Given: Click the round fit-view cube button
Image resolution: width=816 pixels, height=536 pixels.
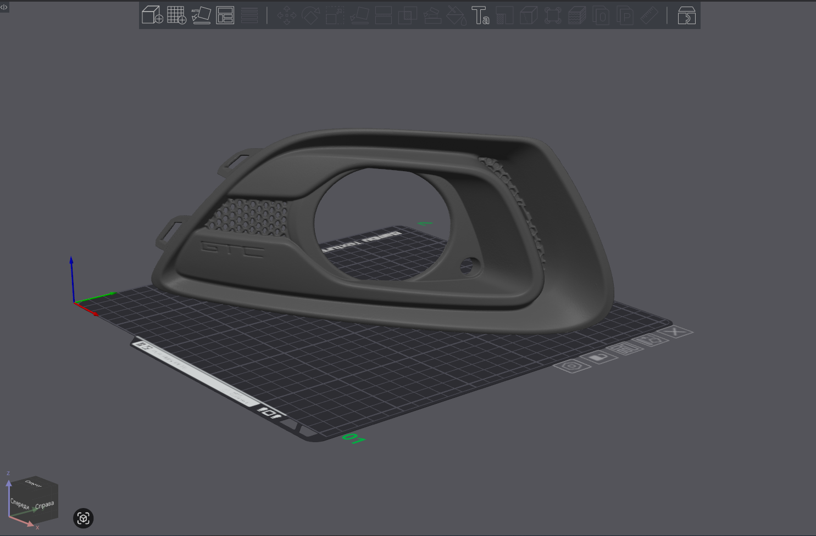Looking at the screenshot, I should (x=84, y=518).
